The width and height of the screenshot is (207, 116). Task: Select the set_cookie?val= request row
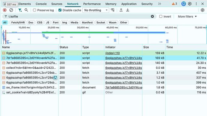104,92
